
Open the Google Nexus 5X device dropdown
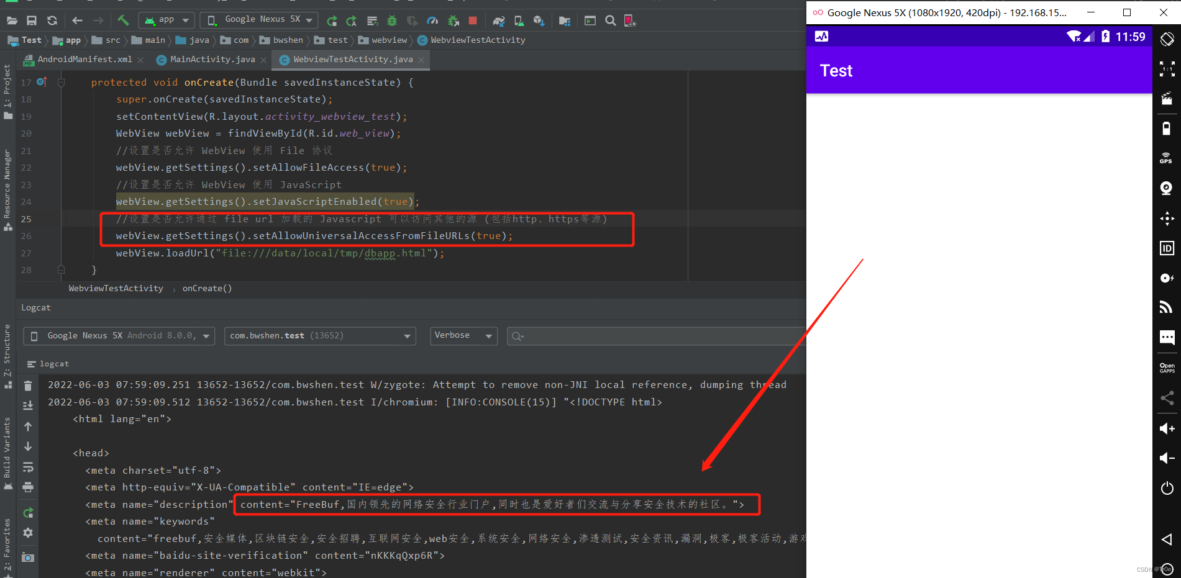259,20
